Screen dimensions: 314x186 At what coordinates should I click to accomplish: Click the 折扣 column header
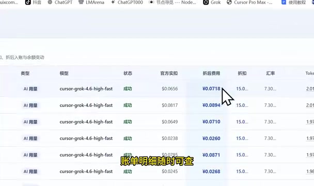click(242, 73)
